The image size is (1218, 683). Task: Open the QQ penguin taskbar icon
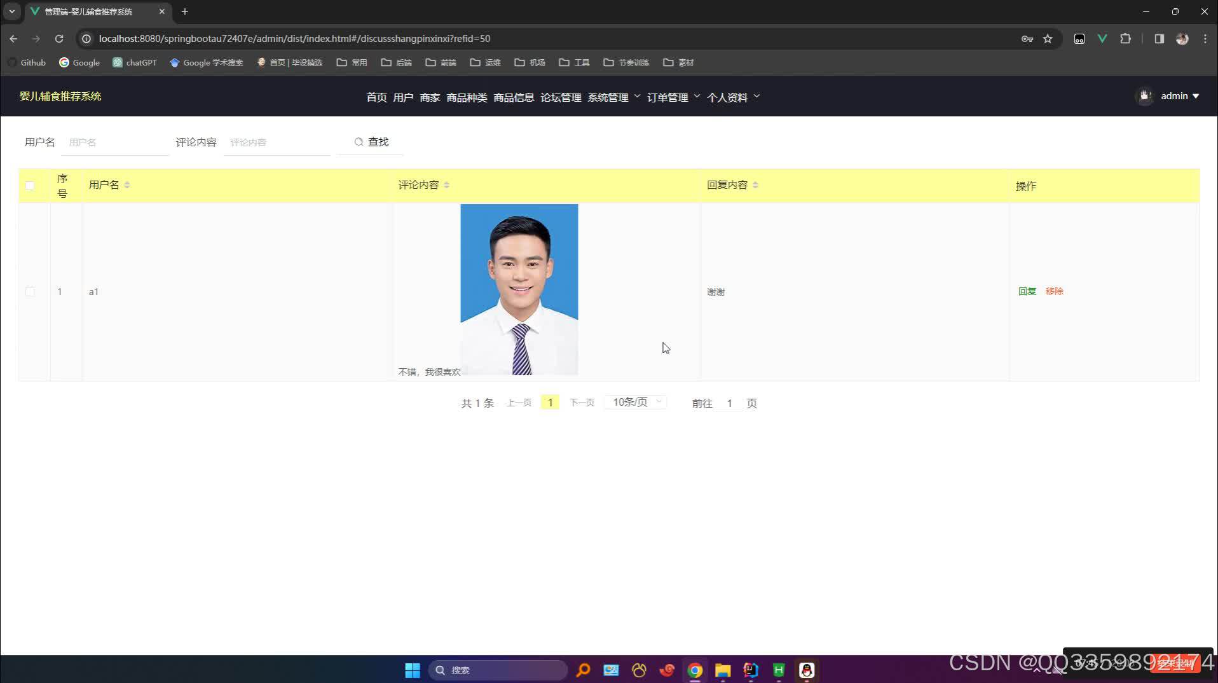click(807, 670)
